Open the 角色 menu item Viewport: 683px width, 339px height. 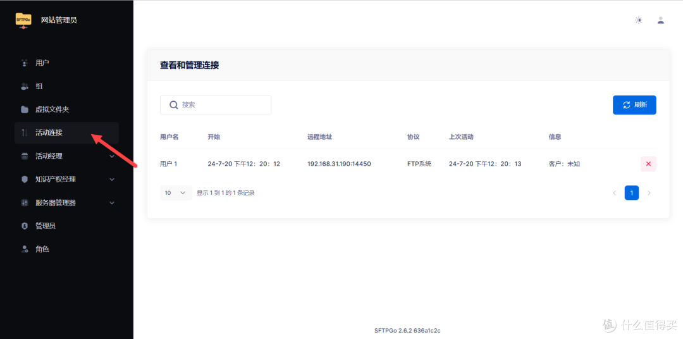click(66, 249)
